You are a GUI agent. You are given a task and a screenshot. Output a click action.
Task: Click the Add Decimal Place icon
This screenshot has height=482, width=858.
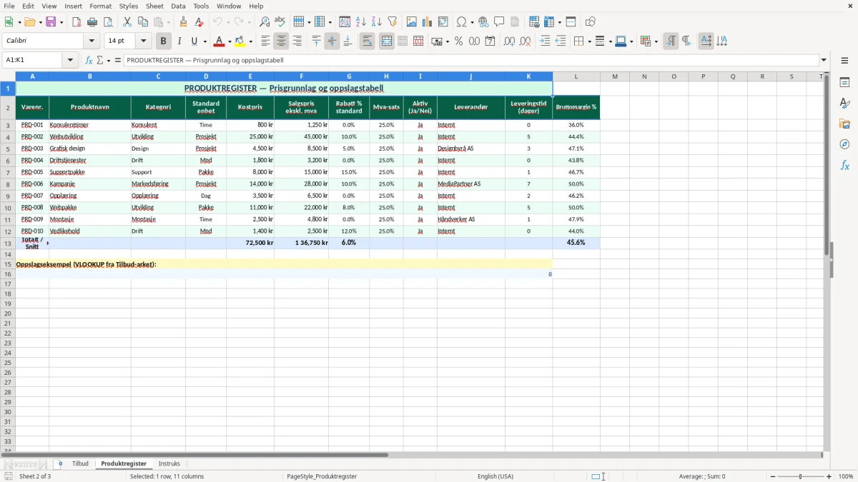(x=509, y=41)
